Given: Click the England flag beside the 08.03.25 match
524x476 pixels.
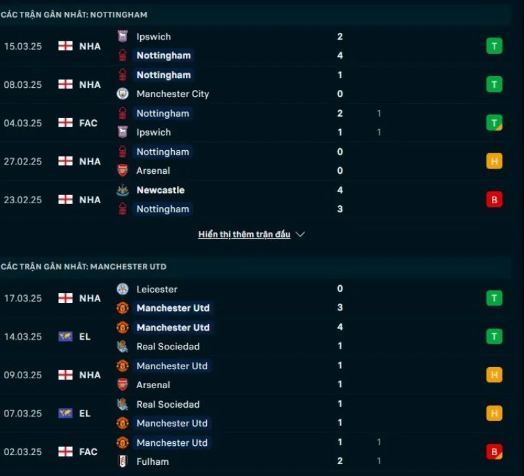Looking at the screenshot, I should (x=65, y=85).
